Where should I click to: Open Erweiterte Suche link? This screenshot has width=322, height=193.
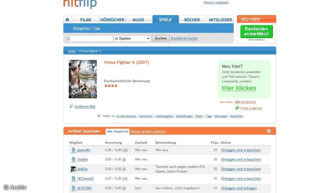(x=184, y=38)
